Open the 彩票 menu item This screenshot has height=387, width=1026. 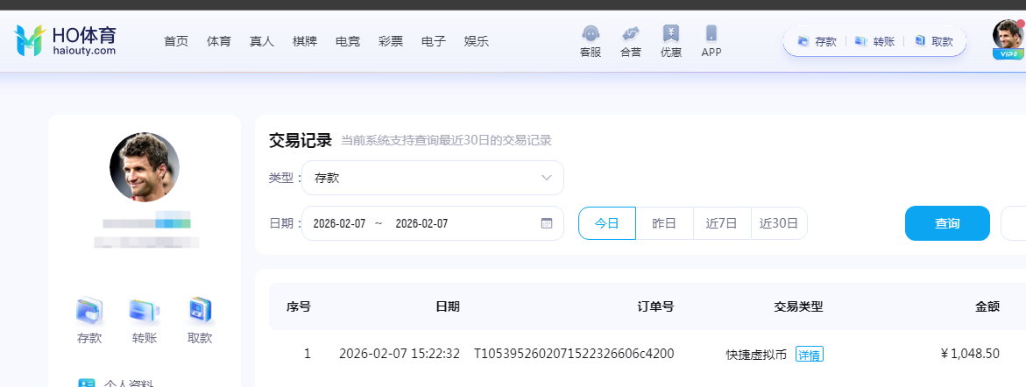pyautogui.click(x=391, y=41)
